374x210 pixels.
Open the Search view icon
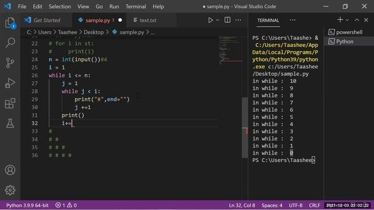(x=10, y=43)
